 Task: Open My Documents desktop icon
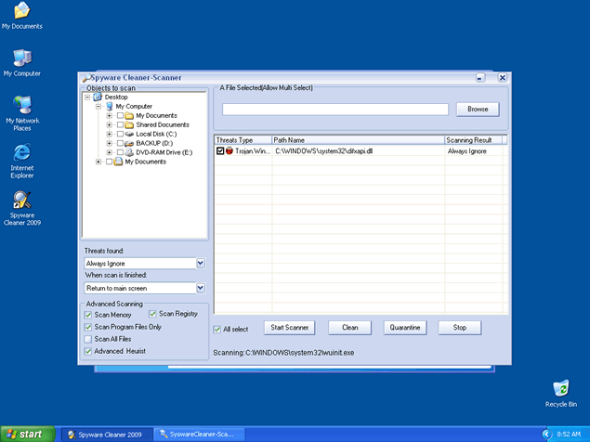coord(21,11)
